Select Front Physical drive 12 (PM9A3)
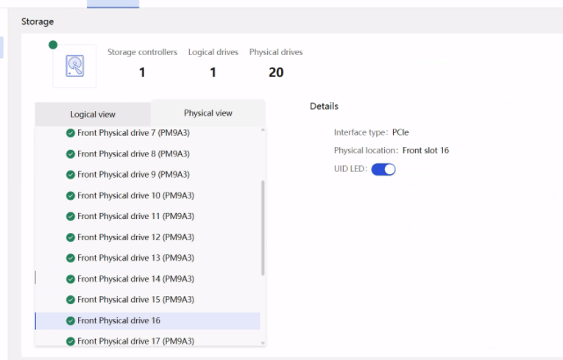The image size is (563, 360). pos(135,237)
